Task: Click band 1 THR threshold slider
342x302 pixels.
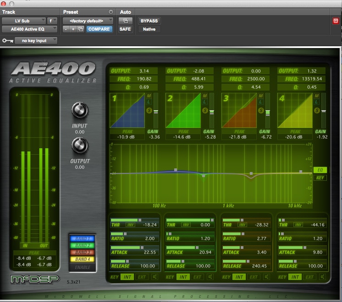Action: pyautogui.click(x=135, y=220)
